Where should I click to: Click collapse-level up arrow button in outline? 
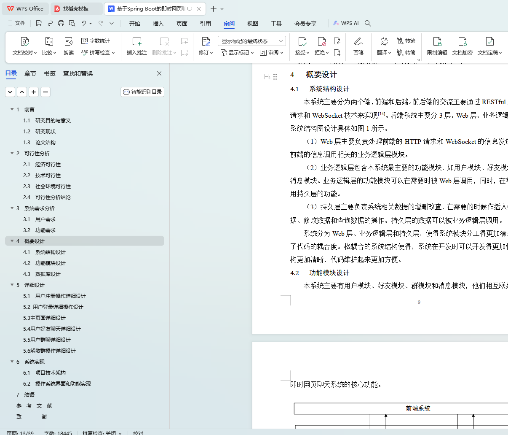(22, 92)
